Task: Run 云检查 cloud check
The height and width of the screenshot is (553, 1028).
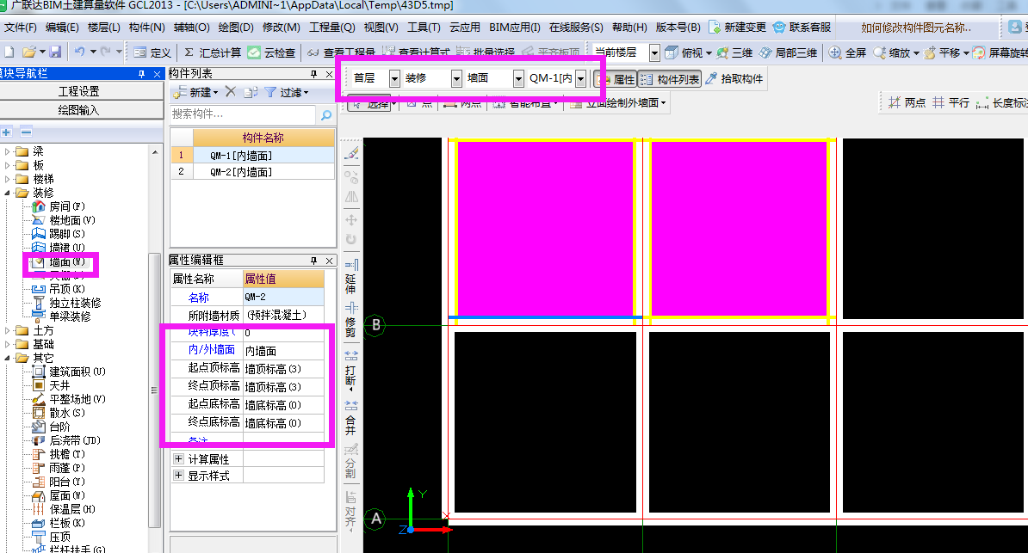Action: pos(271,52)
